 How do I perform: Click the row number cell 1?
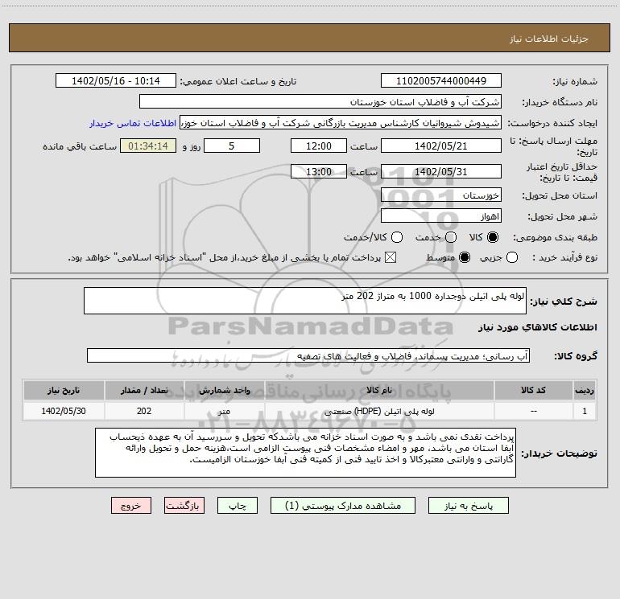585,411
